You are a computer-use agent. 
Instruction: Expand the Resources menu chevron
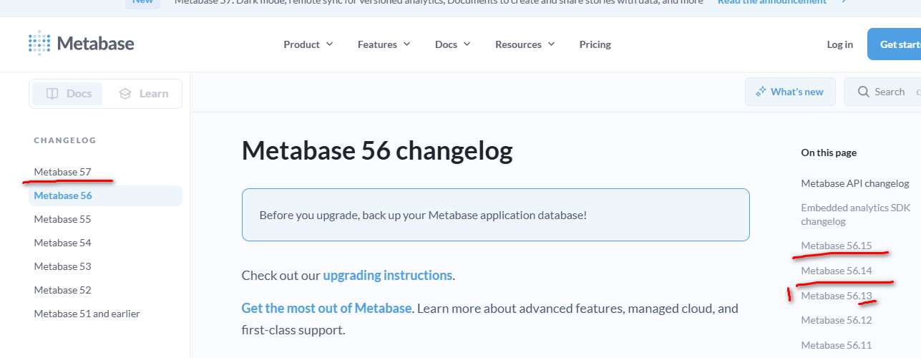552,44
